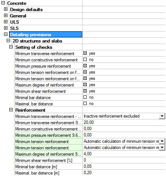
Task: Expand the Design defaults node
Action: click(6, 9)
